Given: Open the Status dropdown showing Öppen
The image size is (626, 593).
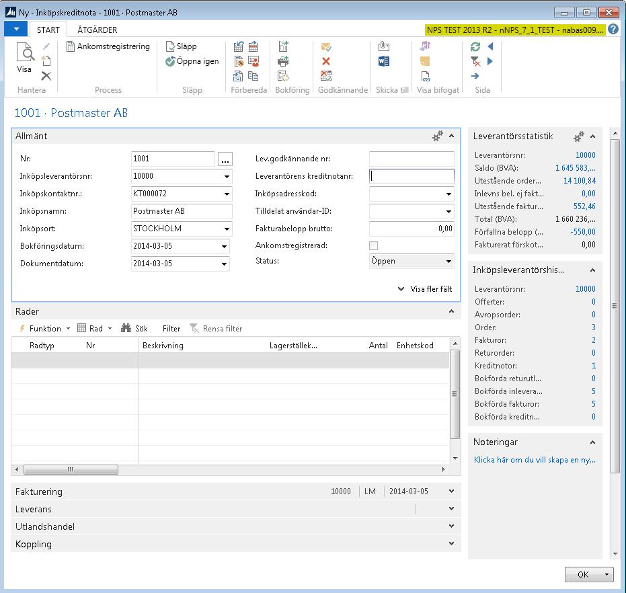Looking at the screenshot, I should click(448, 261).
